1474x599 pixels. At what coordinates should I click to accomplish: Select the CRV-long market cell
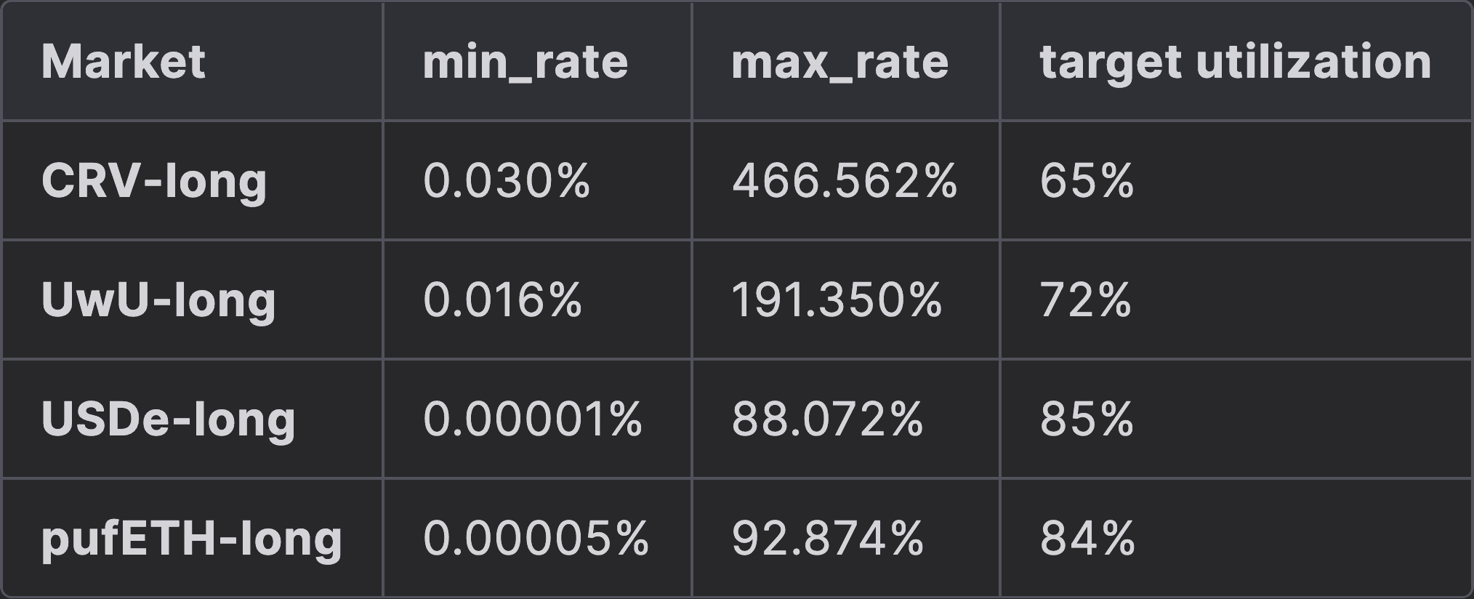tap(154, 180)
